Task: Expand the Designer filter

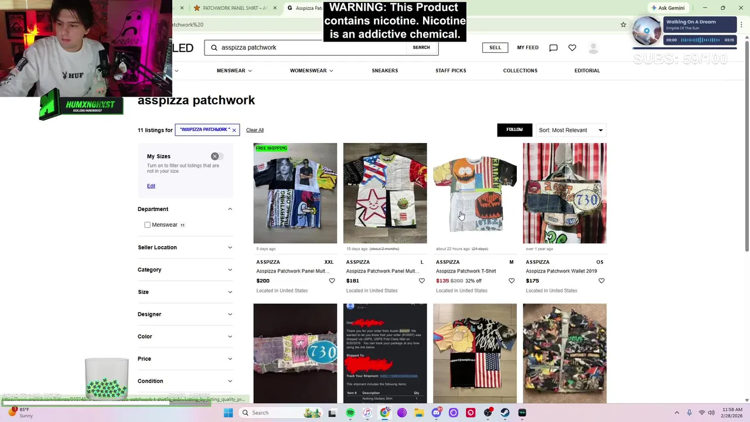Action: click(x=185, y=314)
